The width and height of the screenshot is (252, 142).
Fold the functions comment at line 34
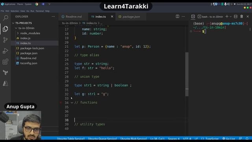point(72,103)
